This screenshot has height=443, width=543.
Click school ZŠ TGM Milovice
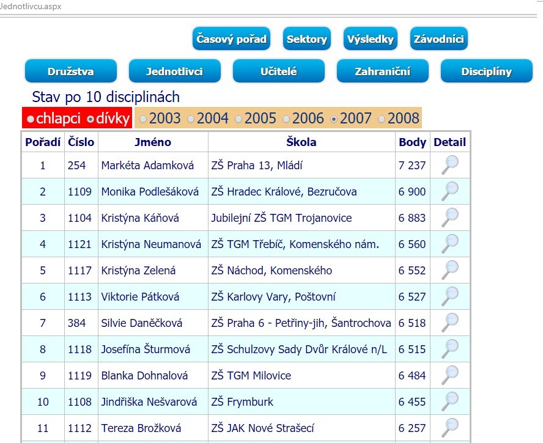pyautogui.click(x=251, y=376)
